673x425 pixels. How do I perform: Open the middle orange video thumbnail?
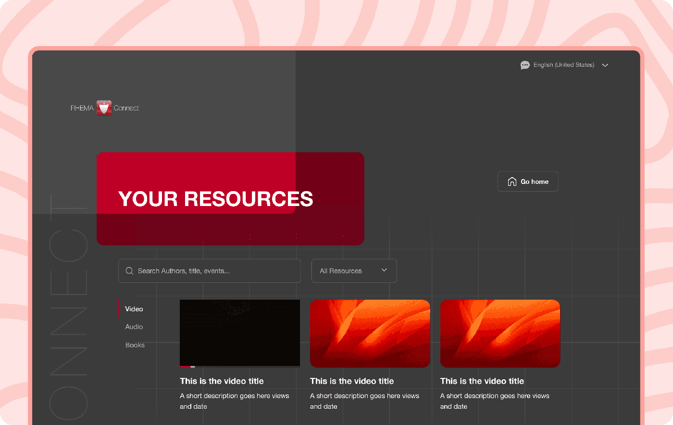click(370, 334)
